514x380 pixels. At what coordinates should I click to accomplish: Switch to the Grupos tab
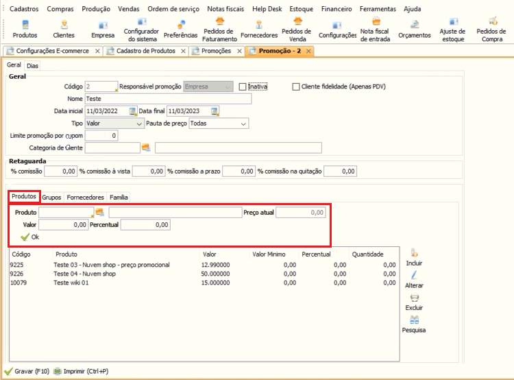51,198
